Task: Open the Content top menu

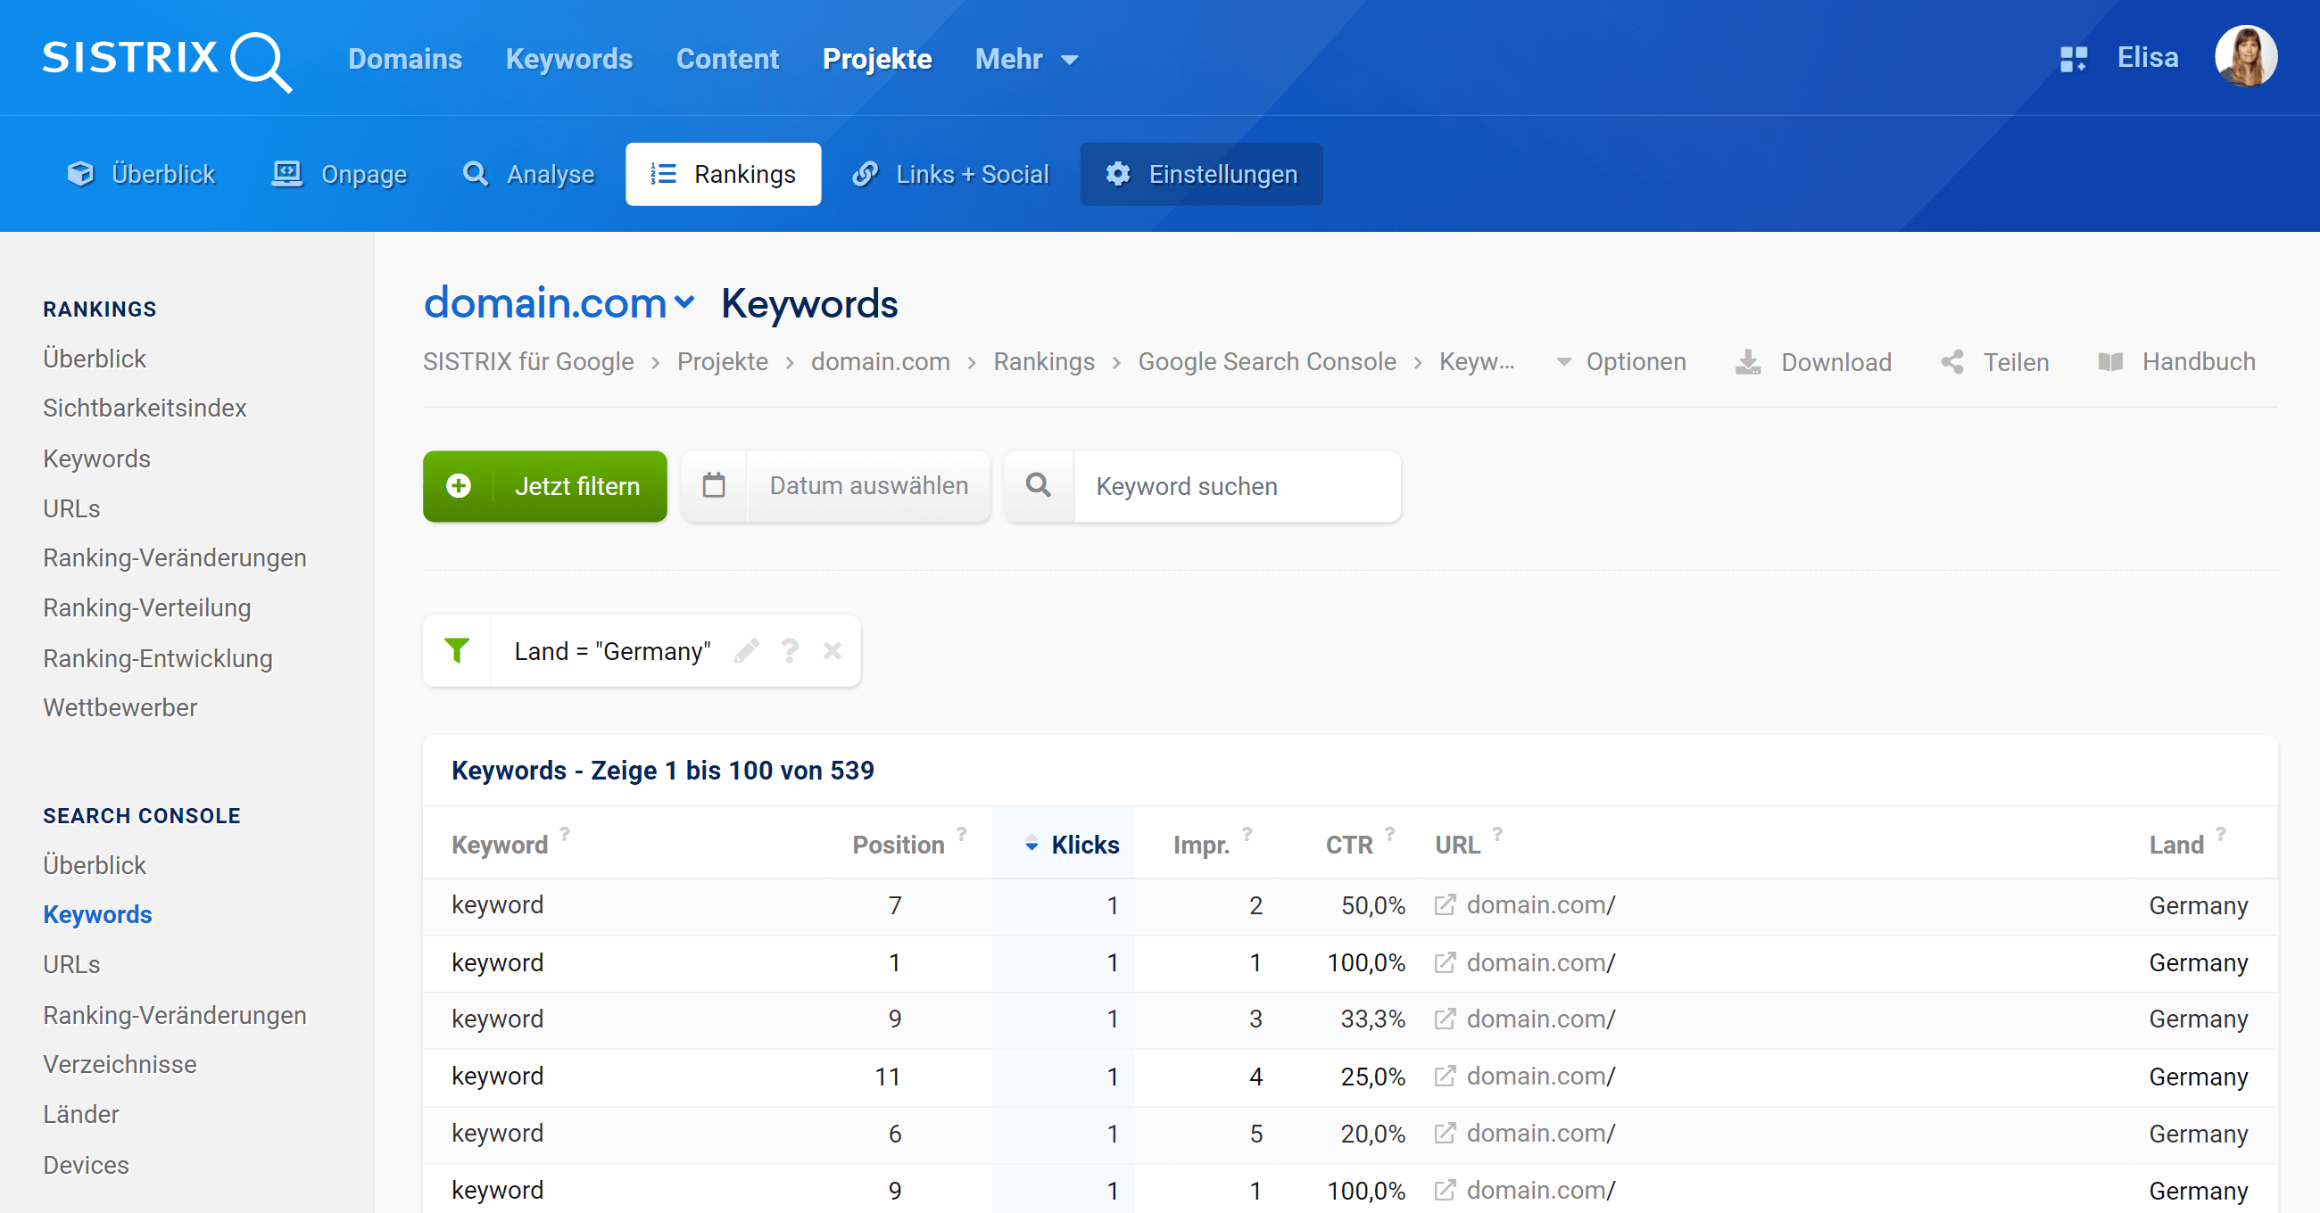Action: pyautogui.click(x=728, y=60)
